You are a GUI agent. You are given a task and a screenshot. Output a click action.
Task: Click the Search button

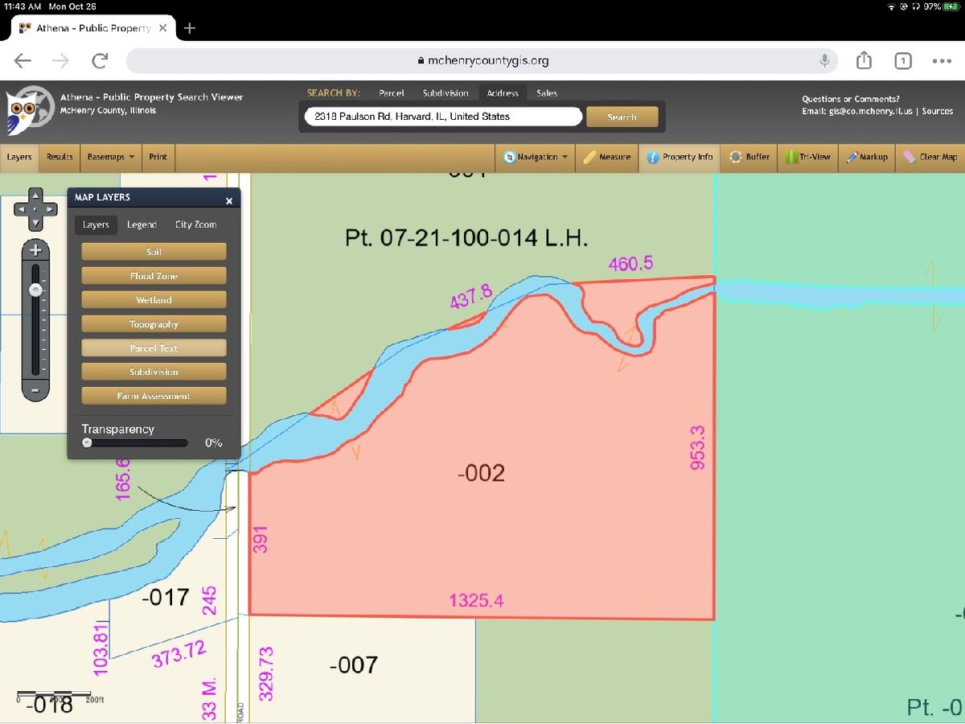622,117
